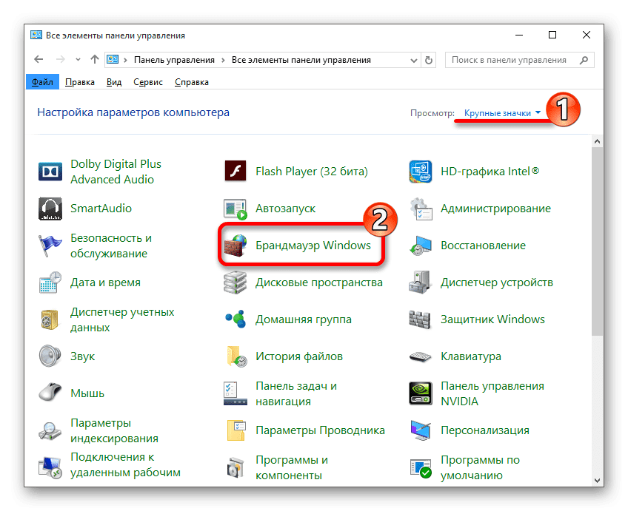The height and width of the screenshot is (511, 628).
Task: Click the Параметры Проводника icon
Action: (236, 430)
